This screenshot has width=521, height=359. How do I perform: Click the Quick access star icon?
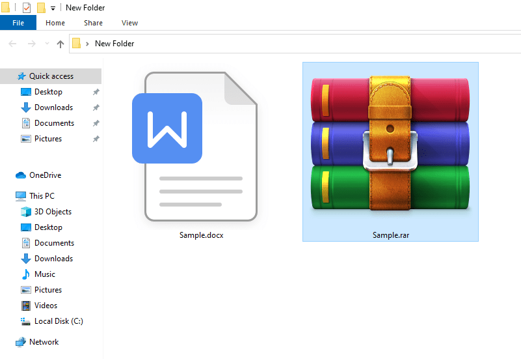(21, 76)
